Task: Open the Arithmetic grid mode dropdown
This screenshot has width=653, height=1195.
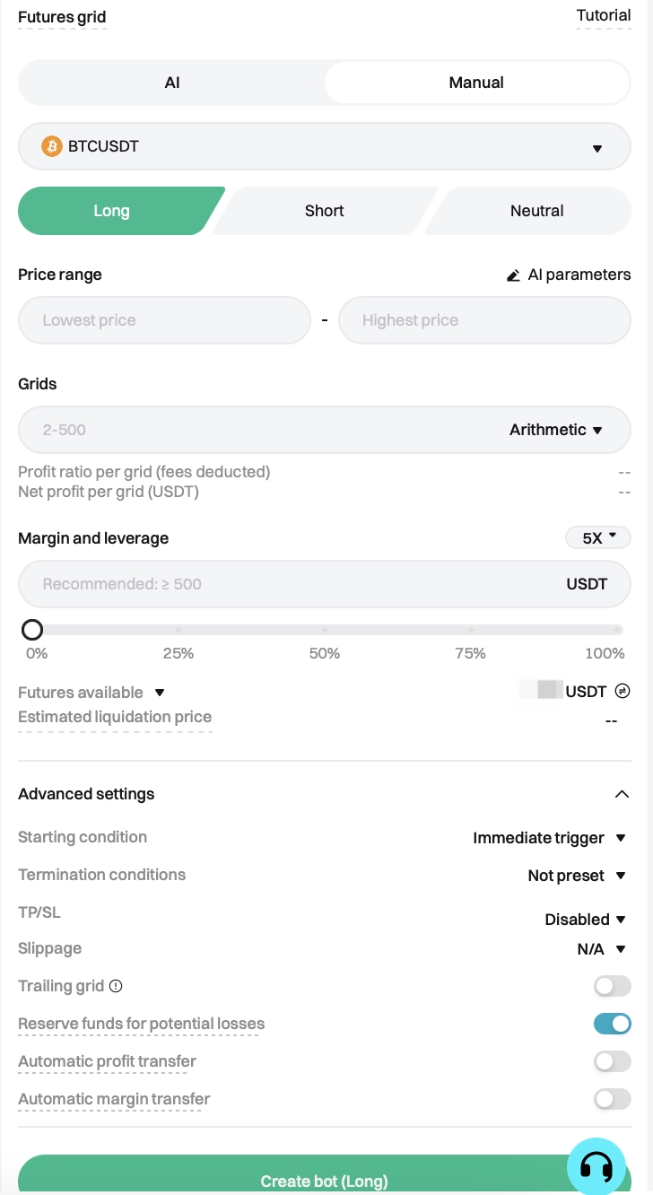Action: pos(556,430)
